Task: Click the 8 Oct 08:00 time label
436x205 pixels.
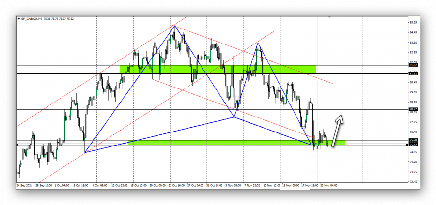Action: (99, 185)
